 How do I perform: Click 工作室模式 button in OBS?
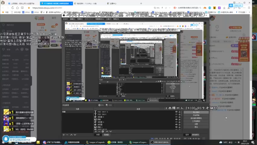coord(196,121)
